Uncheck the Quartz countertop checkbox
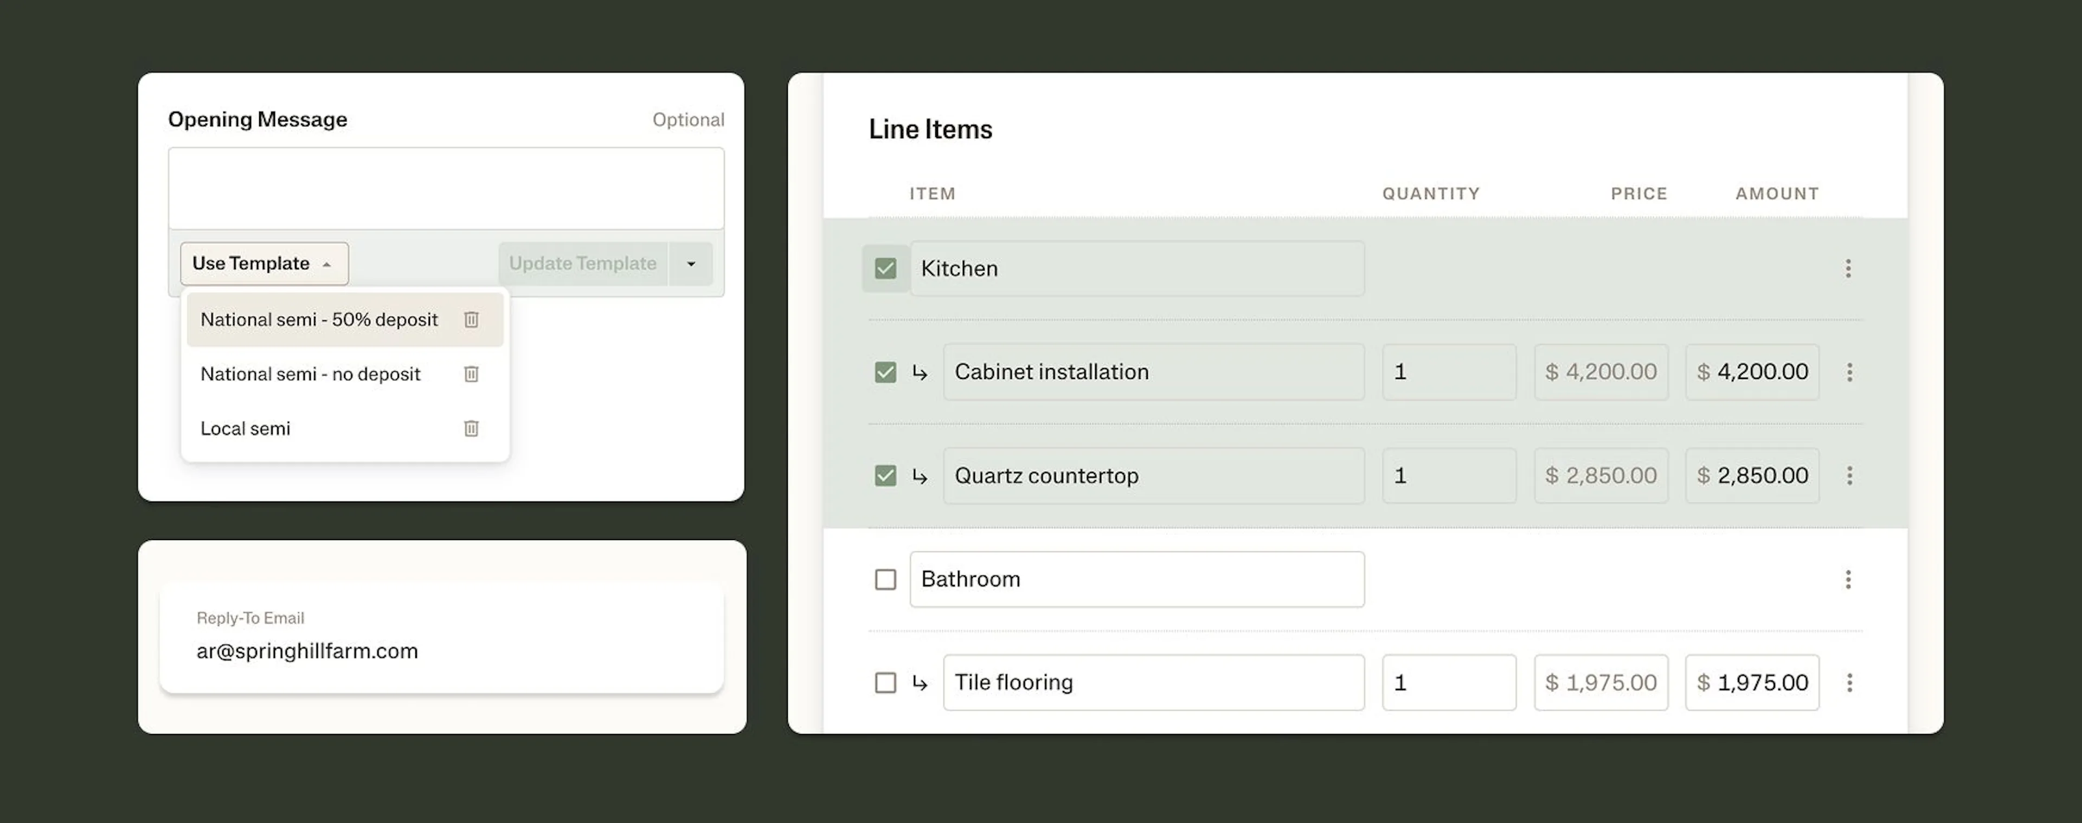2082x823 pixels. pyautogui.click(x=885, y=475)
